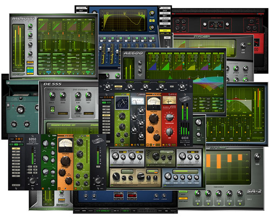Turn the knob left of the red plugin's stereo meter
The image size is (270, 220).
[x=205, y=24]
